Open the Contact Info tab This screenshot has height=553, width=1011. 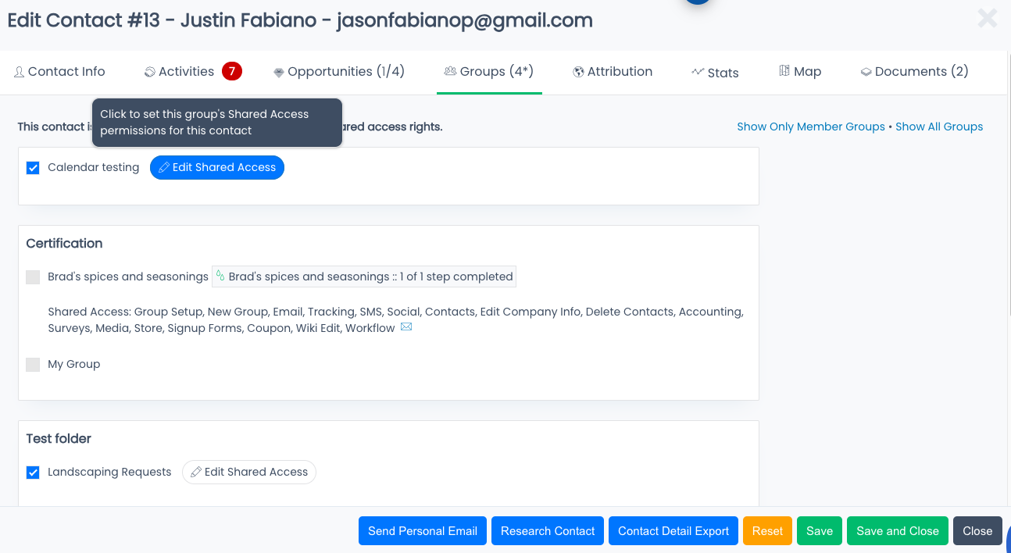click(x=59, y=72)
